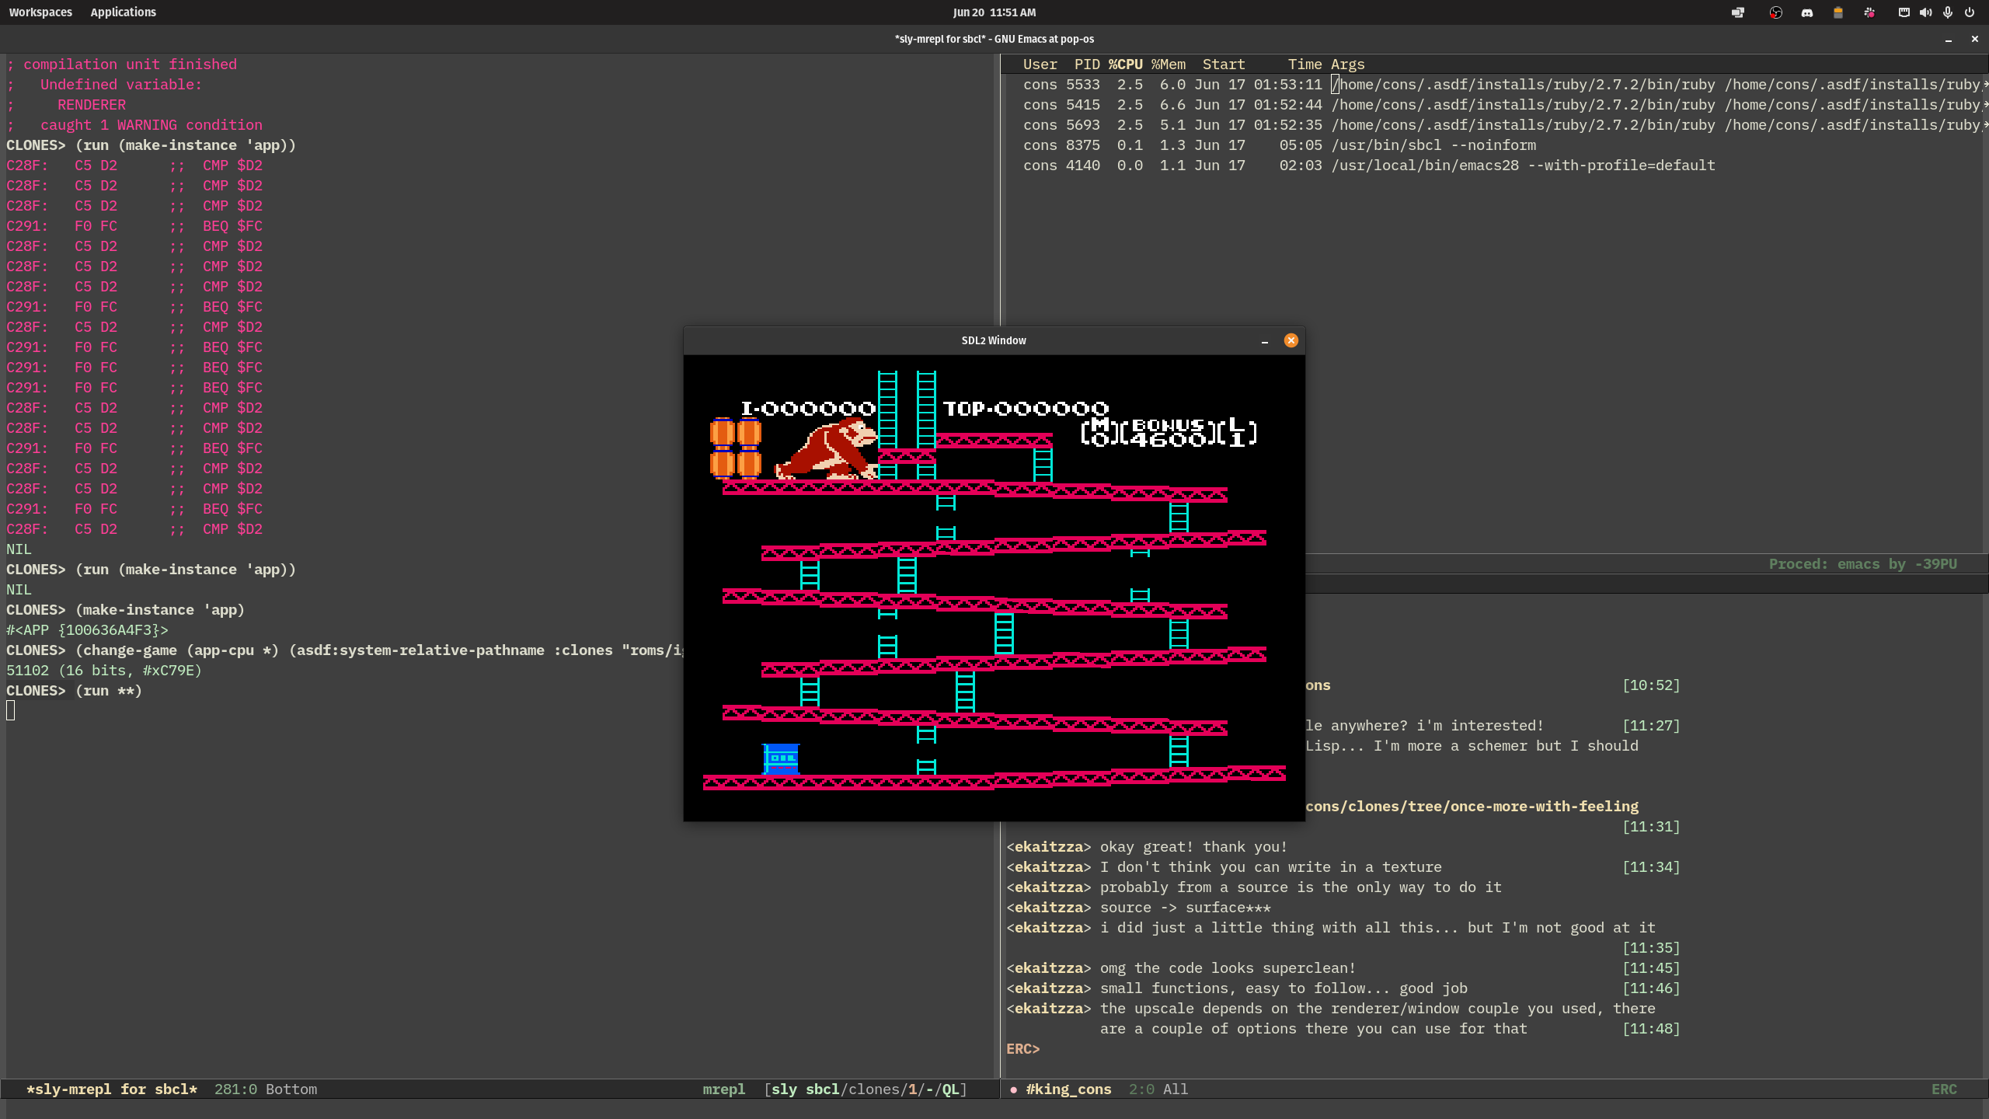Sort Proced list by User column
1989x1119 pixels.
pos(1040,64)
